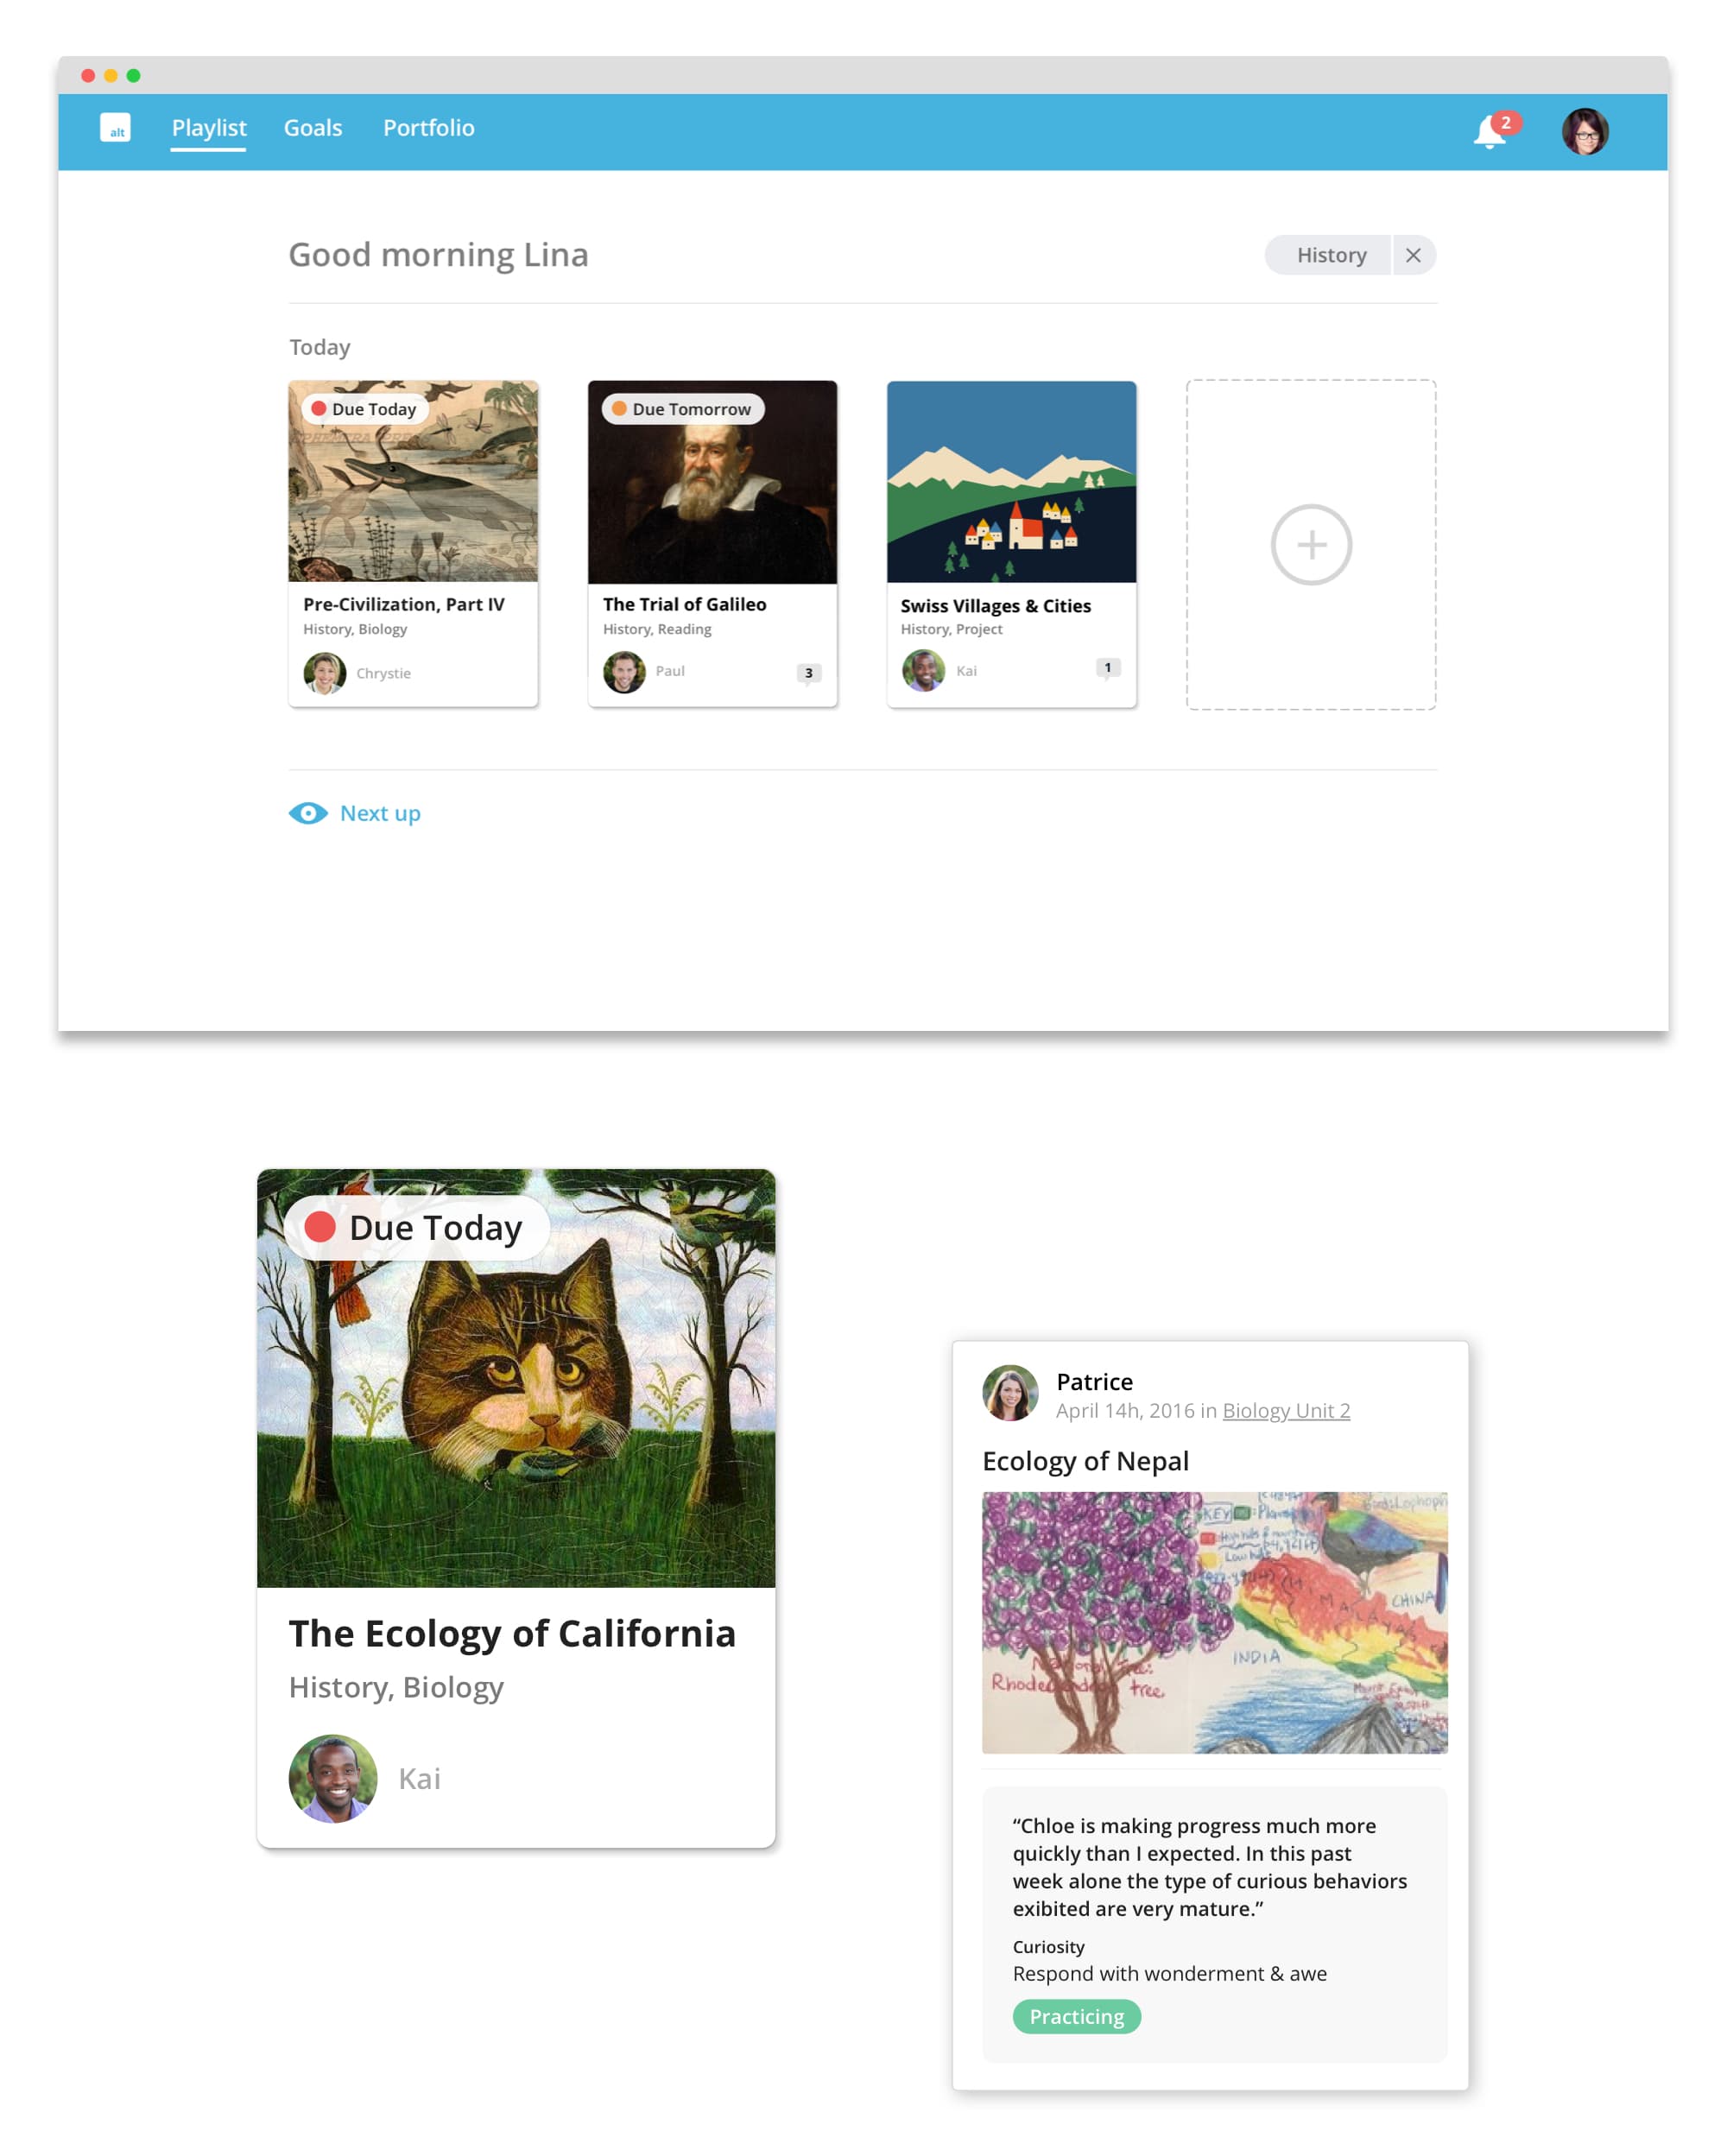Click the add new playlist item icon

point(1313,544)
